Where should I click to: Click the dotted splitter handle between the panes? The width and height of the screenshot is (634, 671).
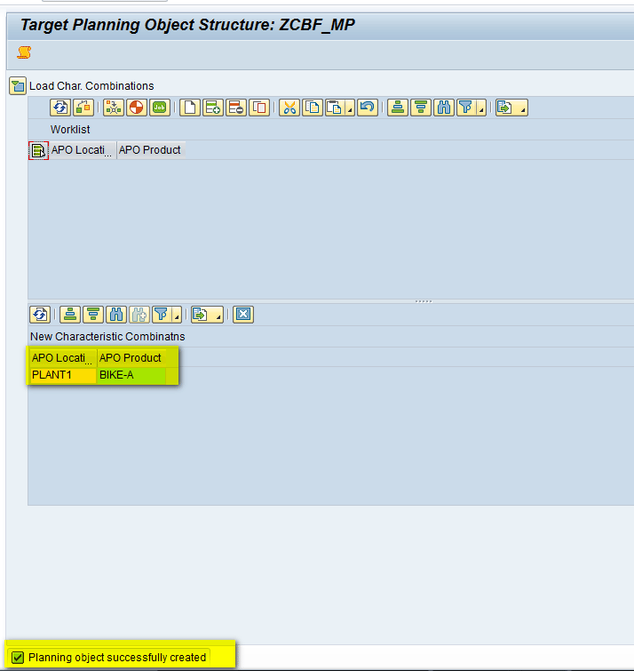424,301
